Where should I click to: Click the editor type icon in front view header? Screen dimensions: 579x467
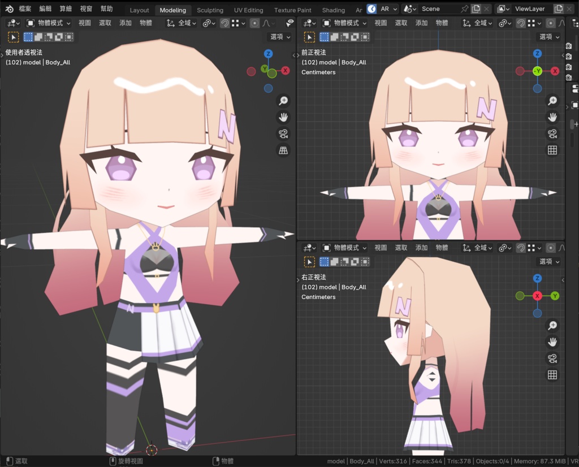pyautogui.click(x=308, y=23)
